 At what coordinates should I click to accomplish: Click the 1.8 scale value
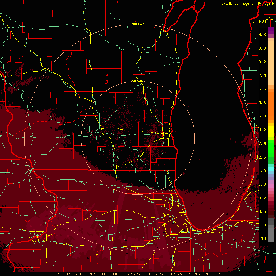click(x=262, y=171)
